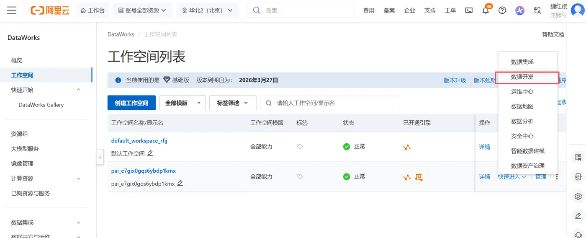Click the tag icon for default_workspace_rfij
This screenshot has height=238, width=586.
point(300,147)
